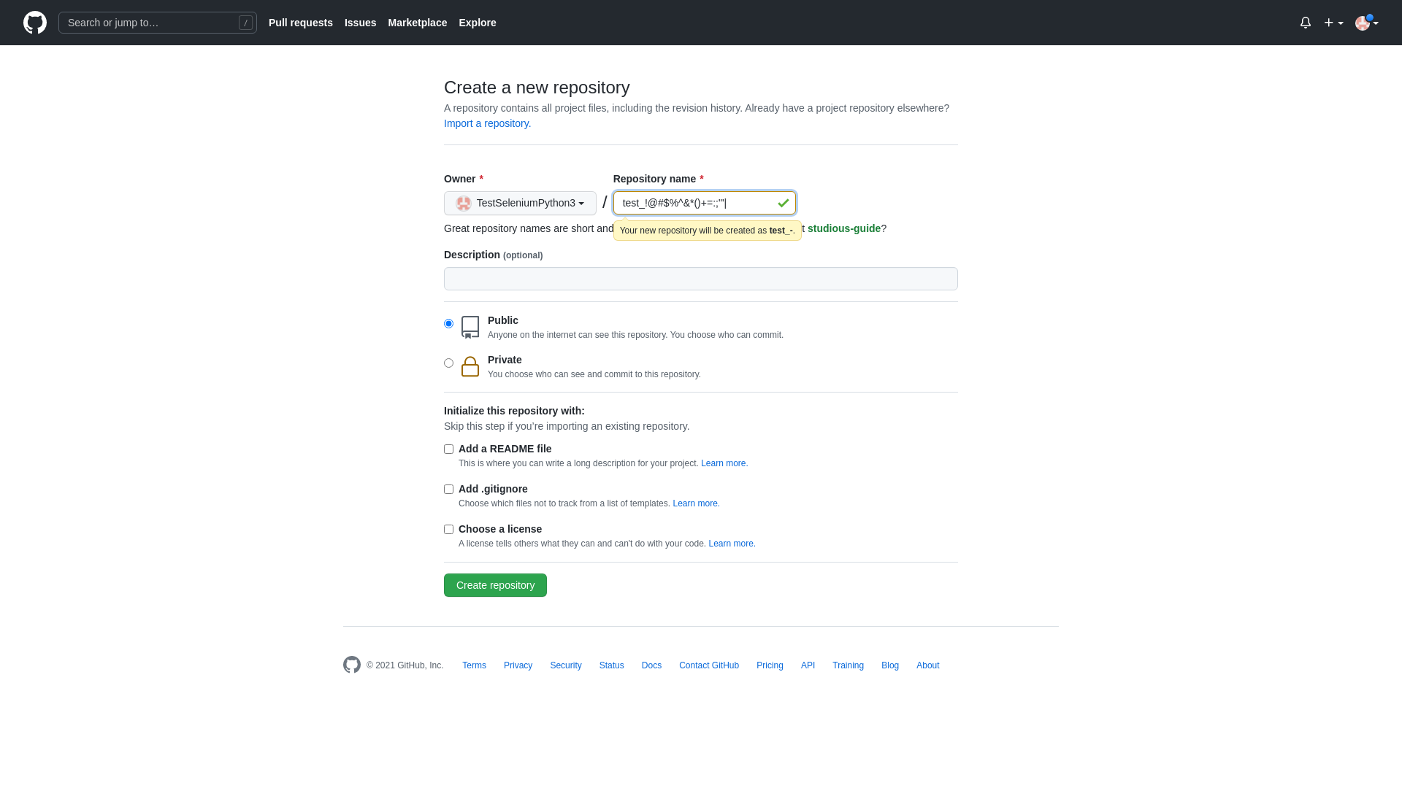Screen dimensions: 1402x788
Task: Click the Public repository book icon
Action: (470, 328)
